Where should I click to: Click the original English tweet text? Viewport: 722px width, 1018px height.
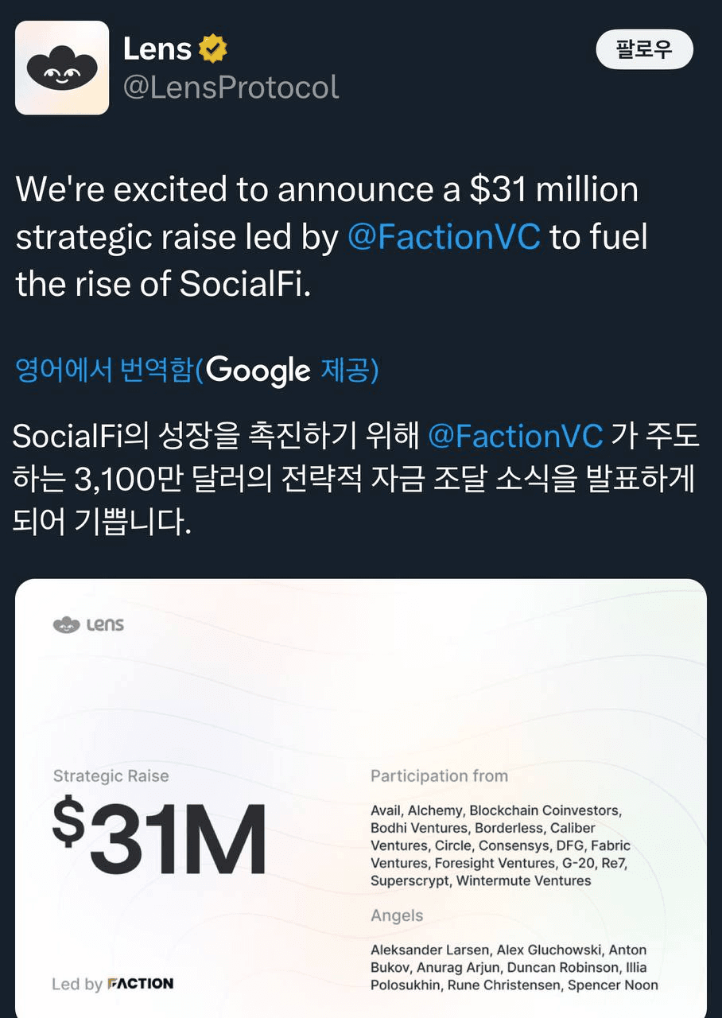pyautogui.click(x=333, y=237)
